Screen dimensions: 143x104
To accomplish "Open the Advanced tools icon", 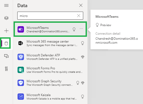I will pyautogui.click(x=6, y=69).
